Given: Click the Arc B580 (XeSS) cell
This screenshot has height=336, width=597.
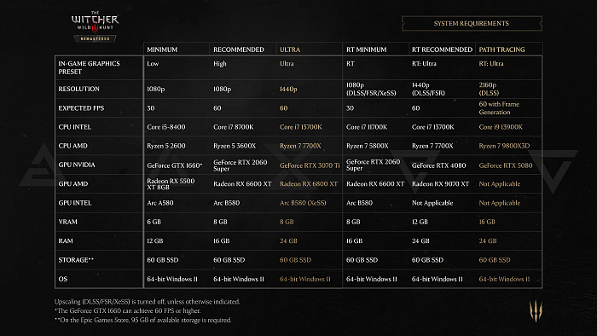Looking at the screenshot, I should click(x=303, y=203).
